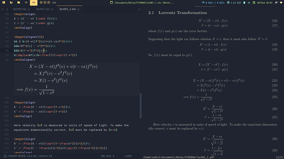Viewport: 284px width, 159px height.
Task: Switch to the lec001.tex tab
Action: (43, 9)
